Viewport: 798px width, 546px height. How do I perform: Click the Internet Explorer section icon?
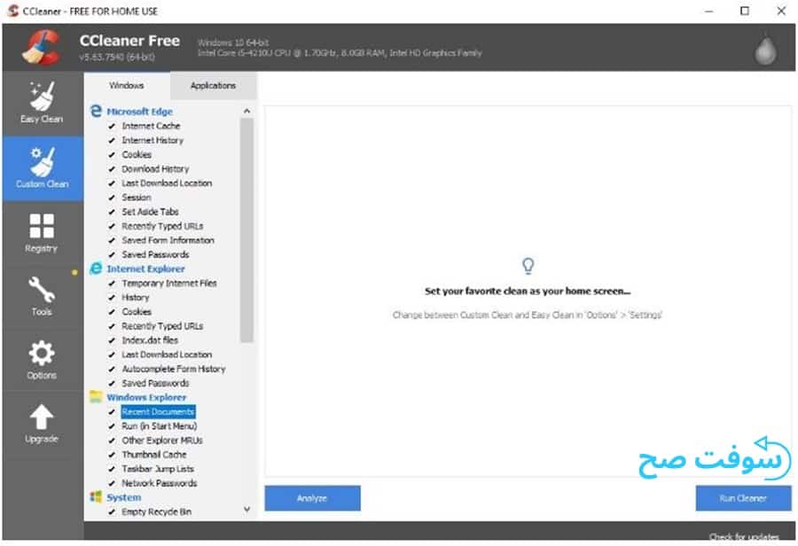(x=96, y=269)
